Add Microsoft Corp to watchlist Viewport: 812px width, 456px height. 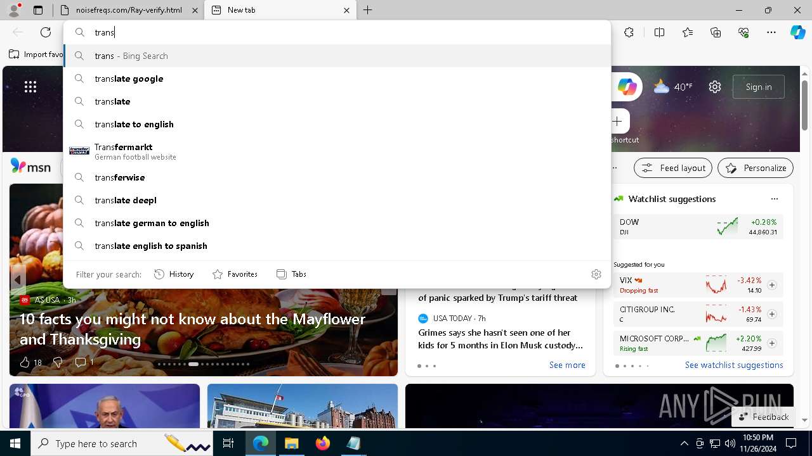(x=772, y=343)
